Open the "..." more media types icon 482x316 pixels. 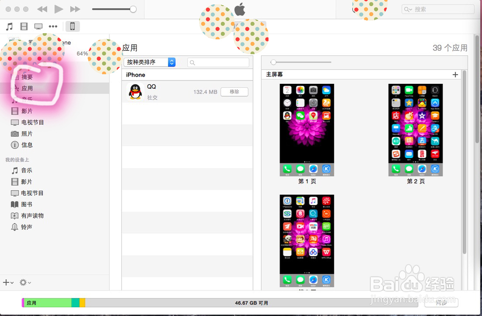click(x=53, y=26)
